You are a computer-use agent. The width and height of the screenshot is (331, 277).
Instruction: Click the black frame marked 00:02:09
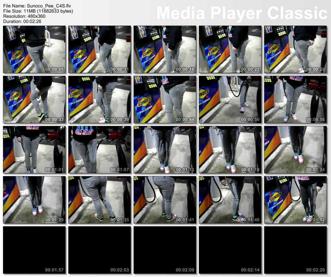coord(165,250)
